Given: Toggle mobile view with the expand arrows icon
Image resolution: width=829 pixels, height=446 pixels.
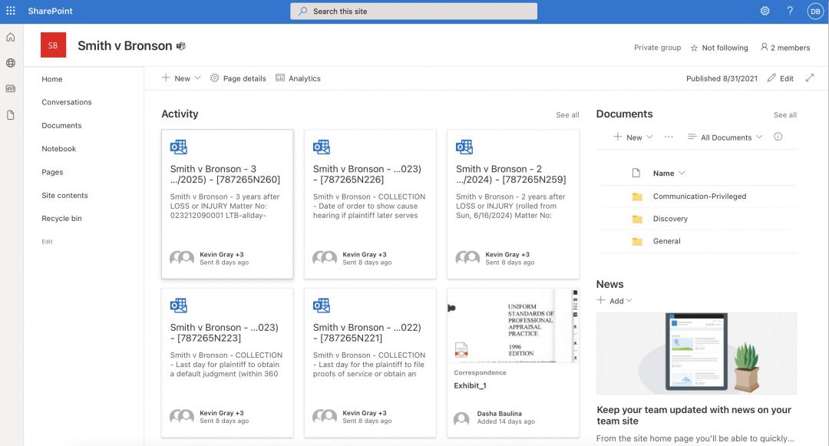Looking at the screenshot, I should click(x=811, y=78).
